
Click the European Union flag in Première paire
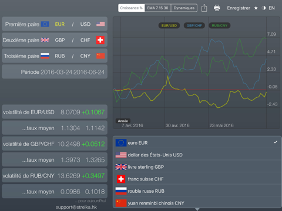click(45, 24)
